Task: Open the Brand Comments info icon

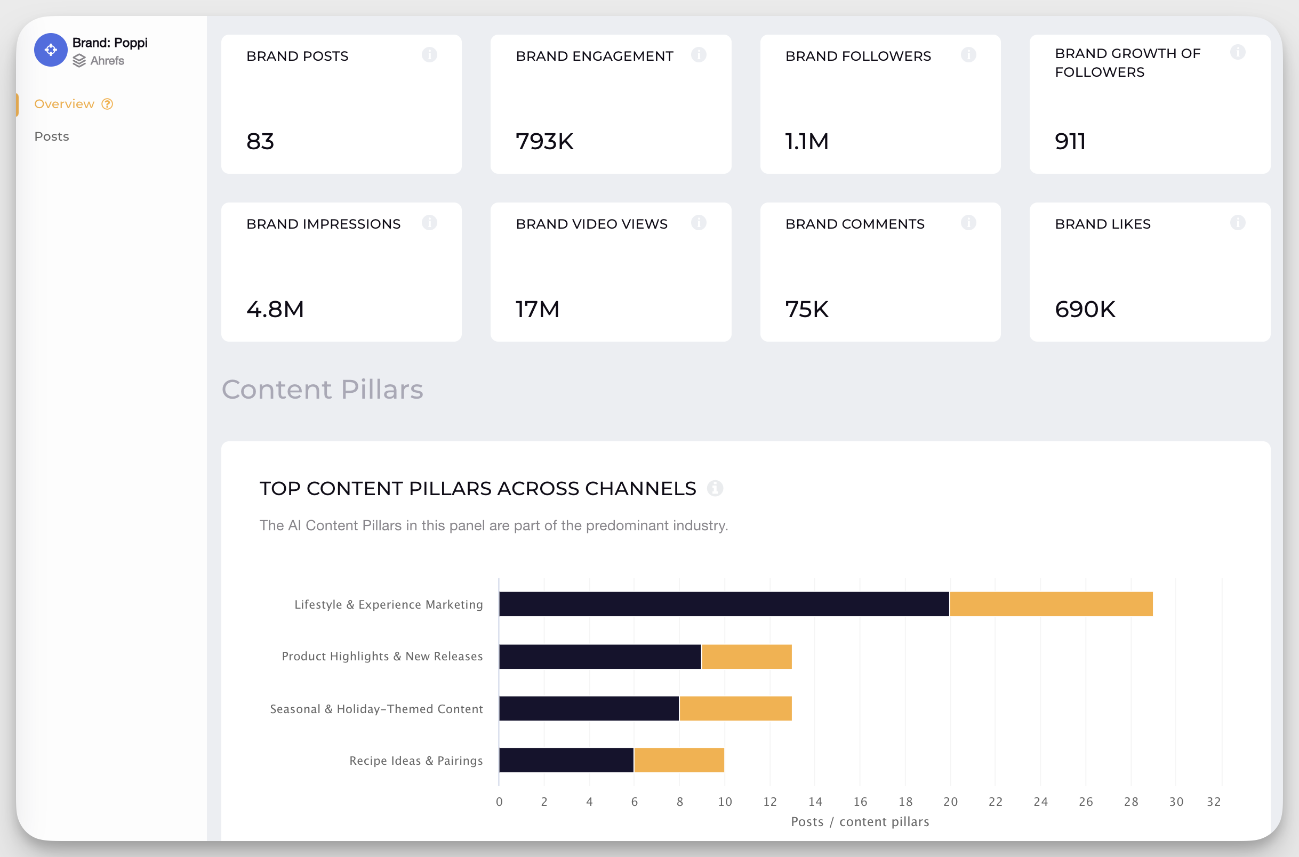Action: [968, 222]
